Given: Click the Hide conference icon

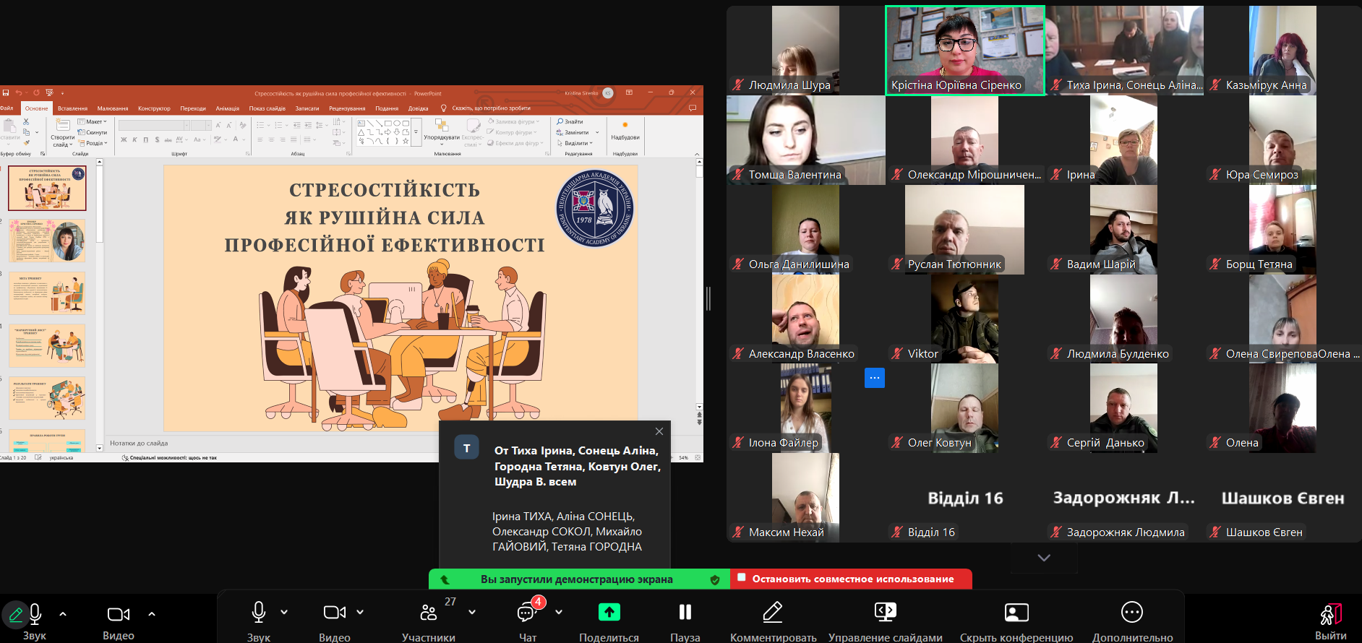Looking at the screenshot, I should click(x=1016, y=613).
